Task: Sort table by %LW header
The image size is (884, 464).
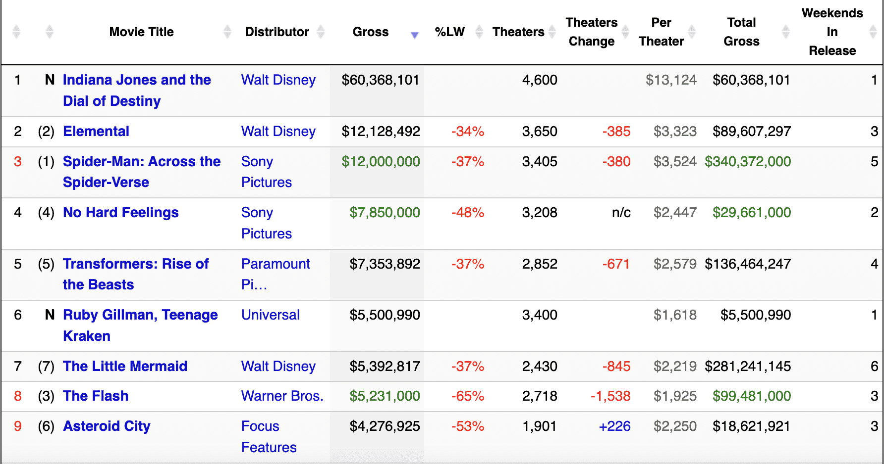Action: (450, 32)
